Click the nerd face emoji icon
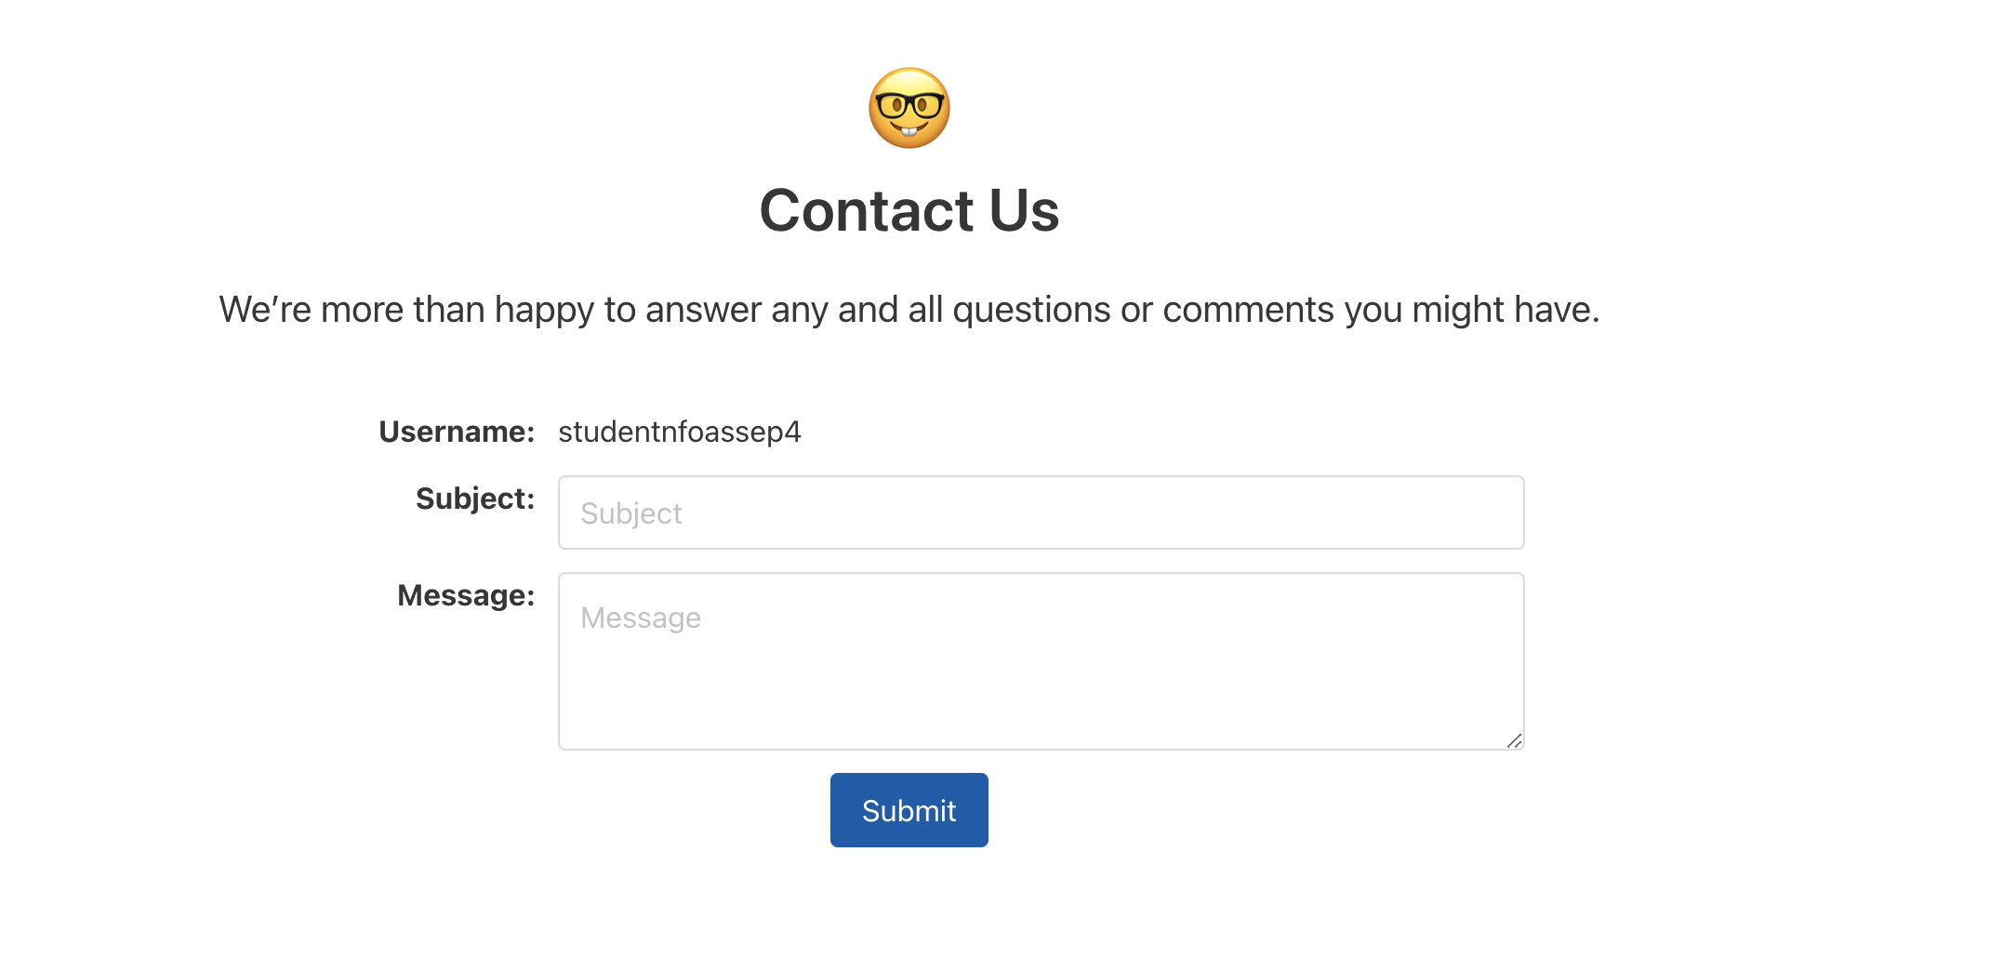This screenshot has width=1990, height=958. pos(909,108)
